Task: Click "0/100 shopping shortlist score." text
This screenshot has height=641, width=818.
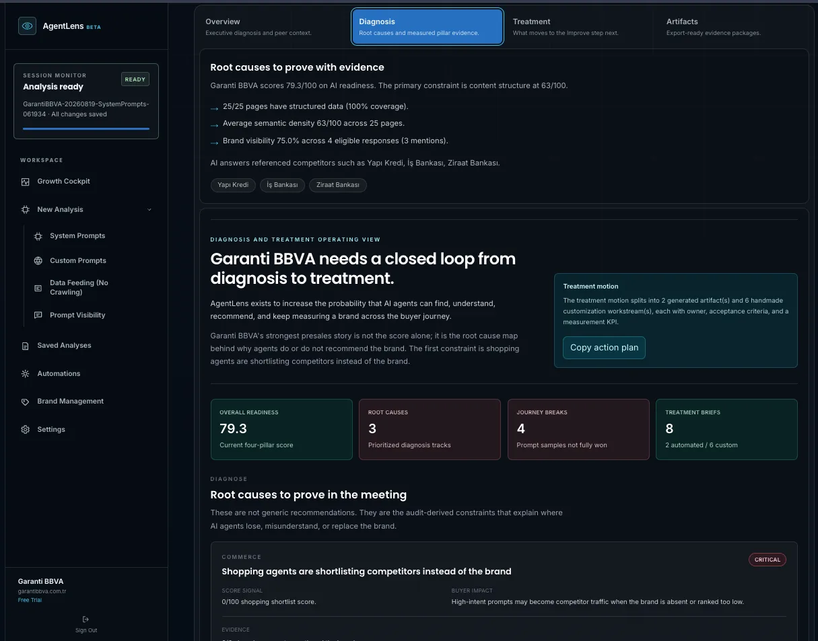Action: pos(269,602)
